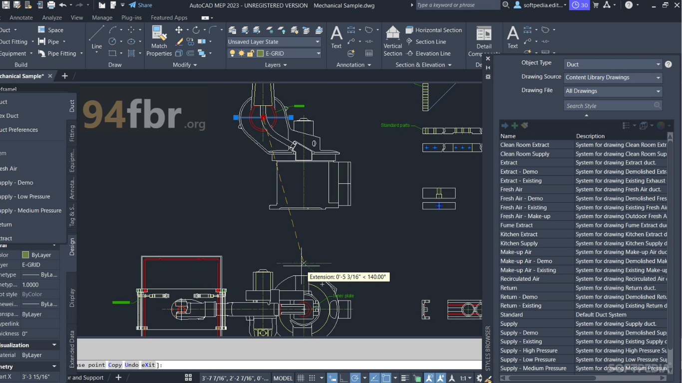Click the Space tool in Build panel
This screenshot has height=383, width=682.
coord(51,30)
